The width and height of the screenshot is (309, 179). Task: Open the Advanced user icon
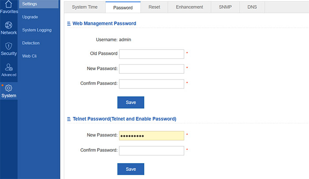tap(9, 67)
